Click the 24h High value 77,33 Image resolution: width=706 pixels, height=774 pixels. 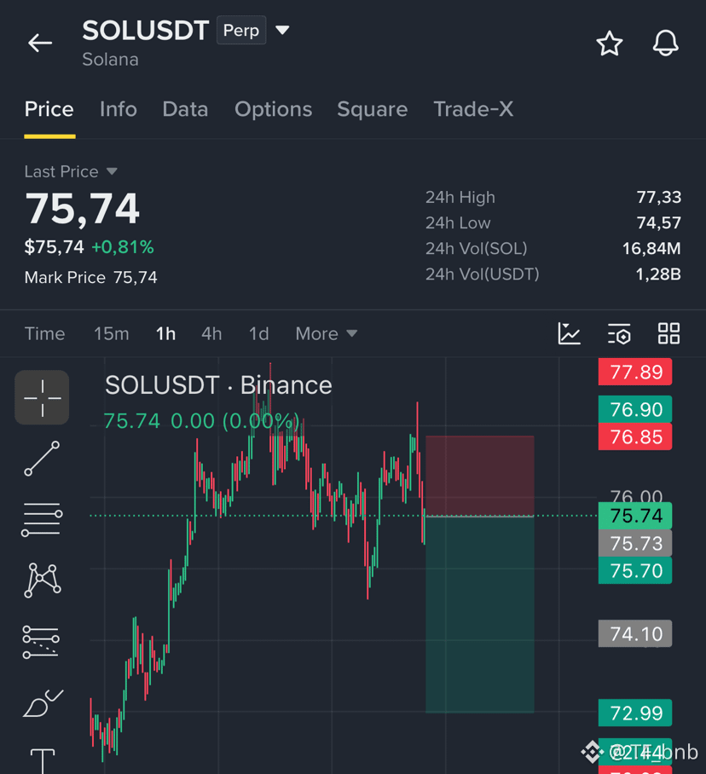point(658,197)
